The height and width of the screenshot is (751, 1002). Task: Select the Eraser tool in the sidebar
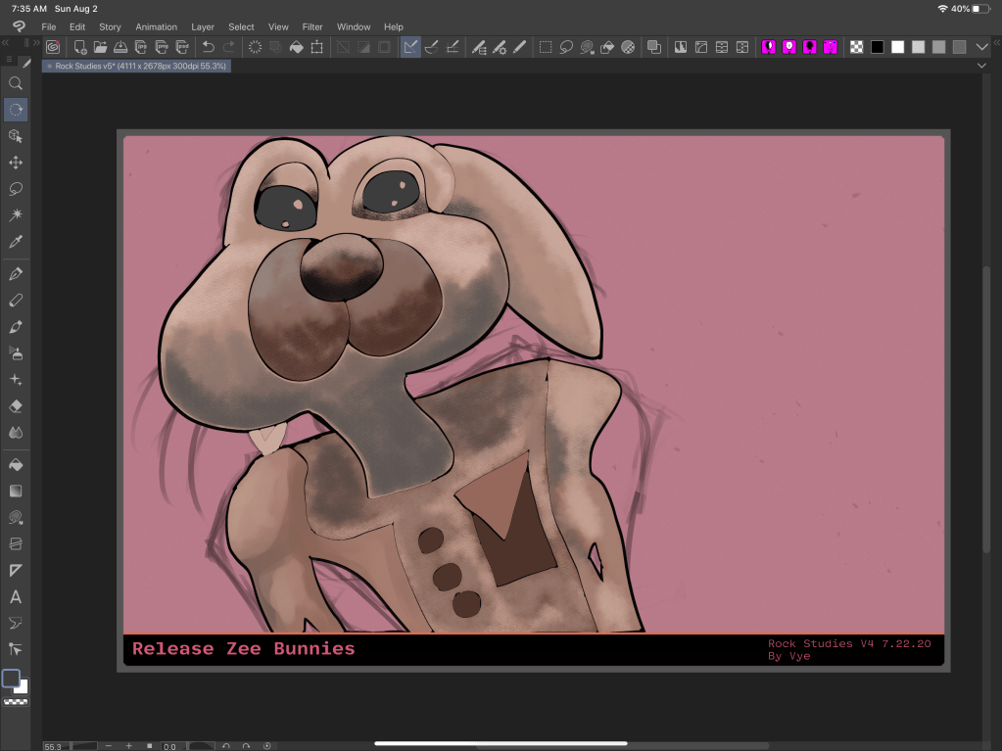click(16, 405)
